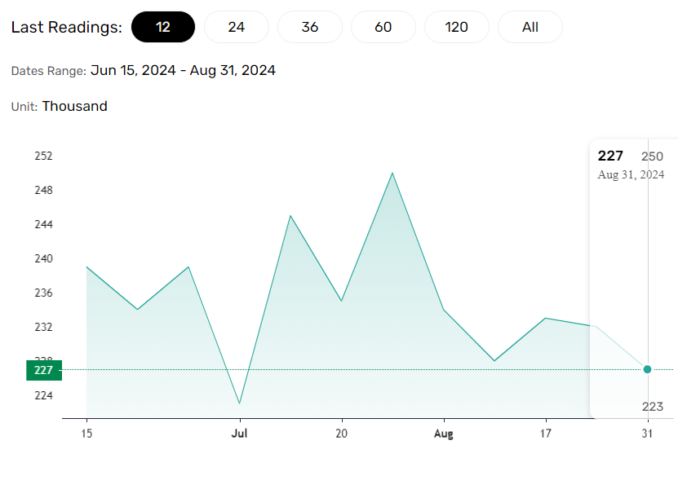
Task: Click the 20 tick label on x-axis
Action: (x=342, y=434)
